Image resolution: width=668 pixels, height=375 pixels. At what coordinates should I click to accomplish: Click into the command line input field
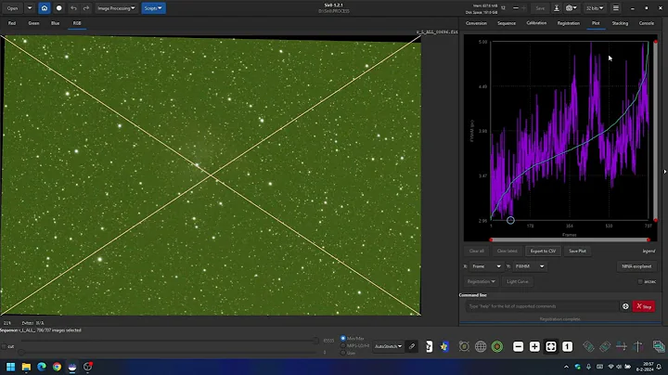[542, 306]
